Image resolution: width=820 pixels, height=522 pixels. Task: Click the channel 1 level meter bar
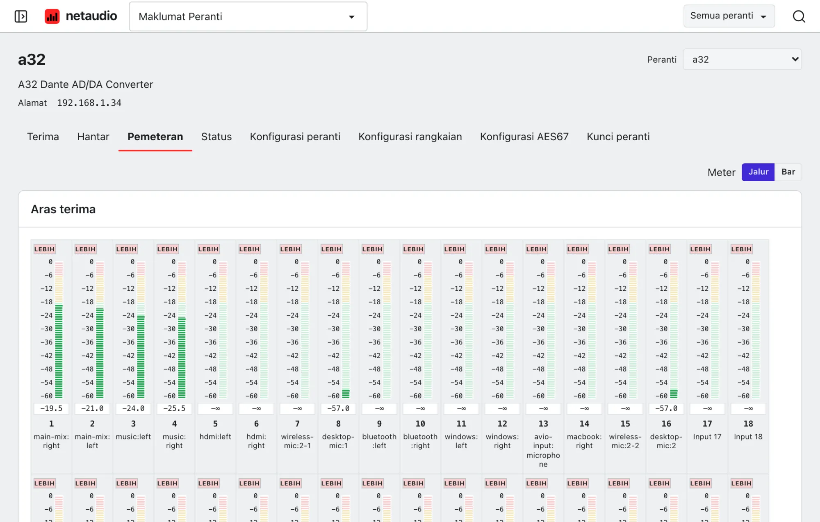point(59,330)
